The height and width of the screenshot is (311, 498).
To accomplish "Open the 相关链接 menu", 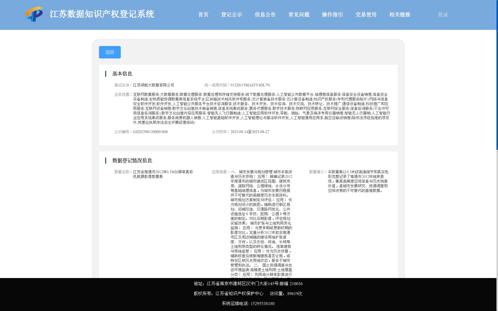I will 400,15.
